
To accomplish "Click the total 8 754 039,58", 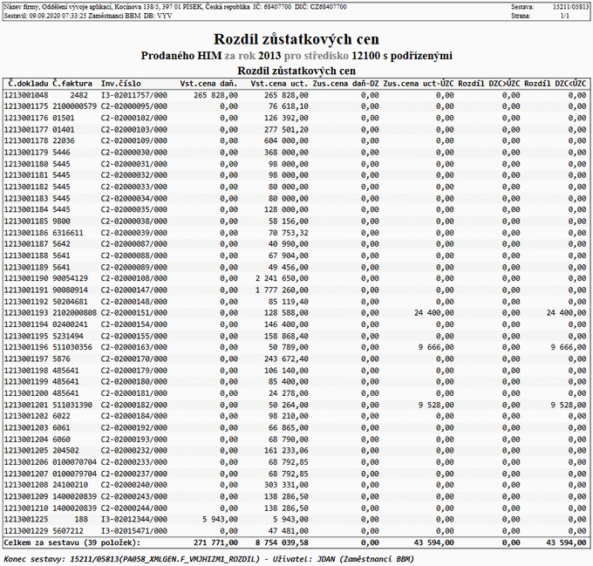I will (x=282, y=543).
